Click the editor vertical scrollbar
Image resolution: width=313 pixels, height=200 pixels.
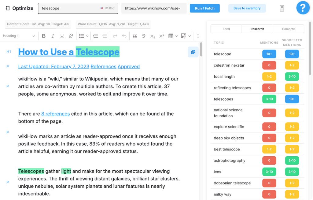coord(201,49)
